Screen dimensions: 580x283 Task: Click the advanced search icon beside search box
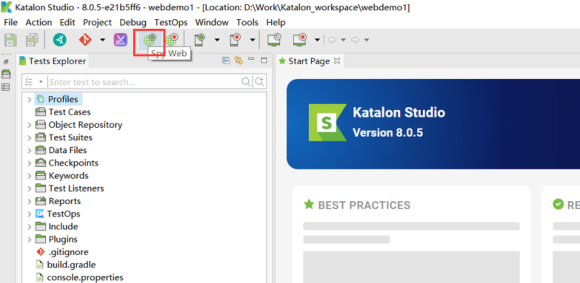[260, 82]
